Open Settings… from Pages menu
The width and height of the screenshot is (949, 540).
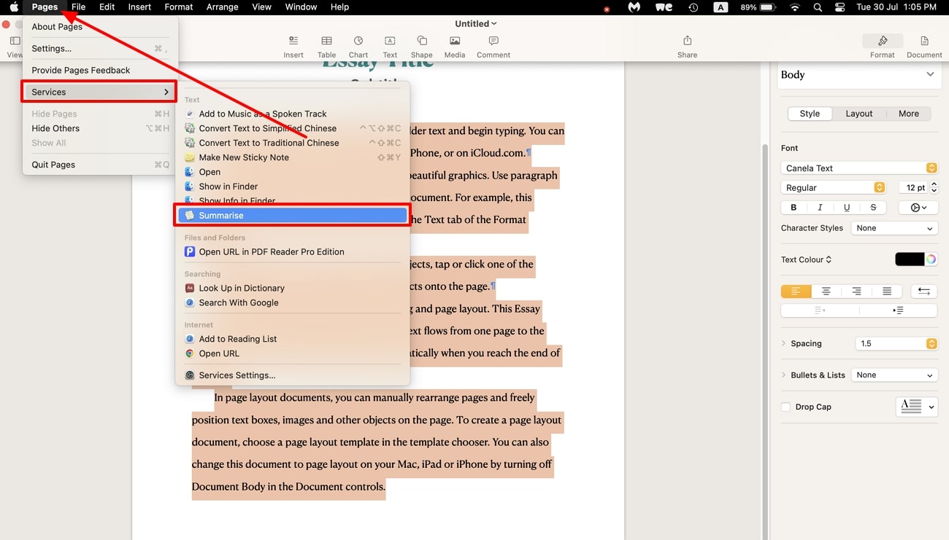coord(100,48)
